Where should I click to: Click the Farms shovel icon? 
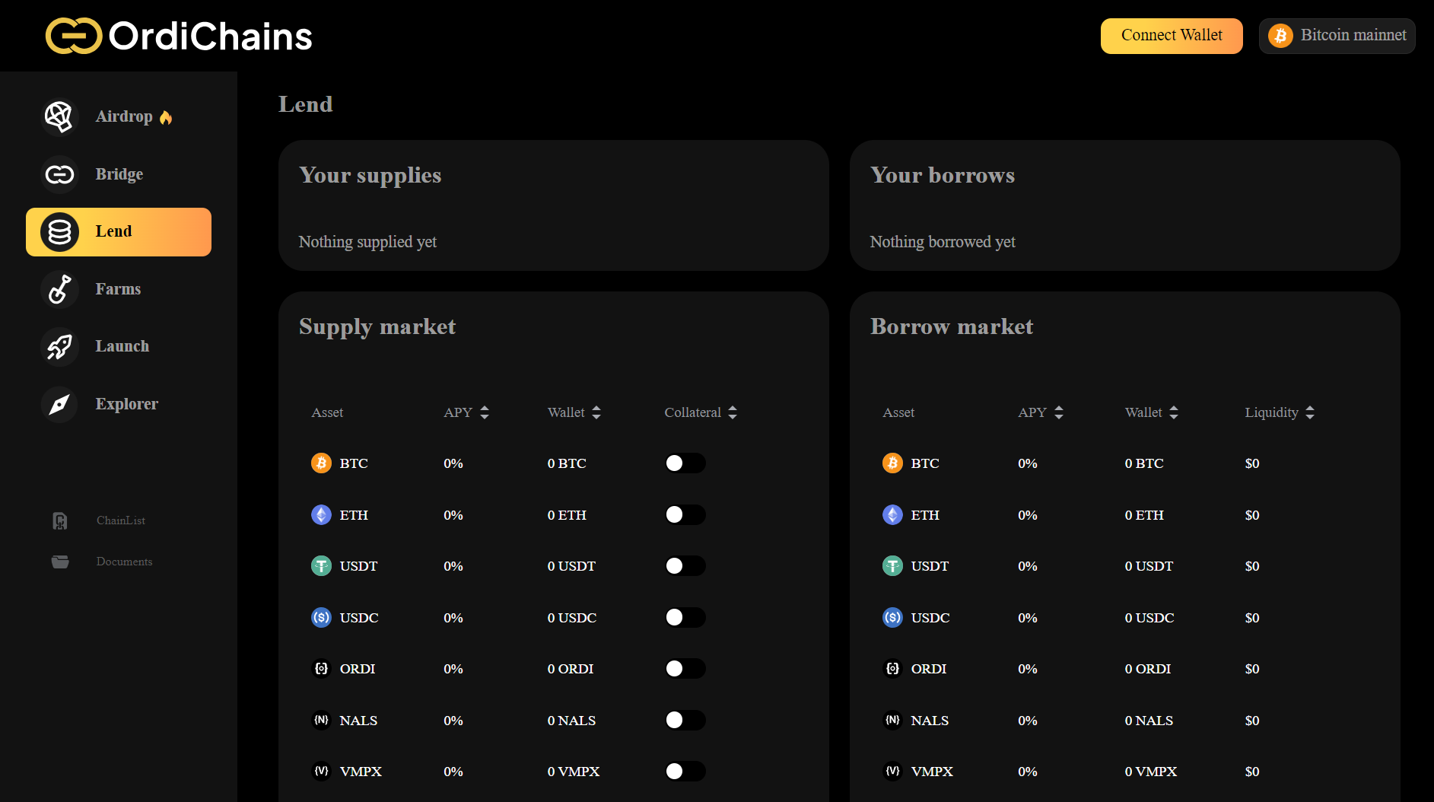[x=59, y=289]
